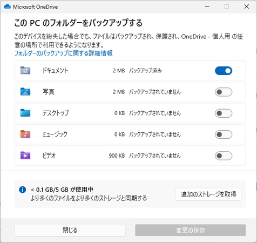Click the blue info icon beside storage usage
The height and width of the screenshot is (243, 257).
23,190
